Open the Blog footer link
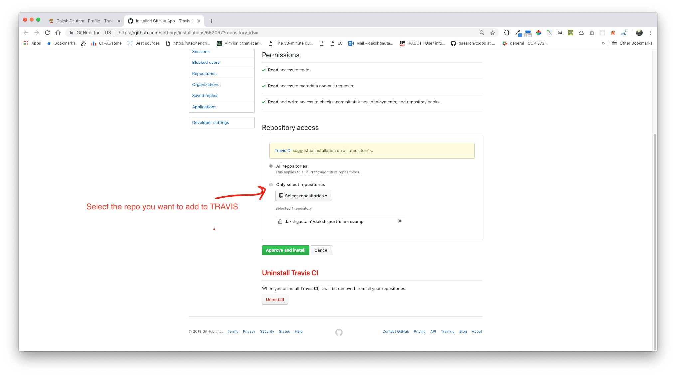 click(x=463, y=332)
